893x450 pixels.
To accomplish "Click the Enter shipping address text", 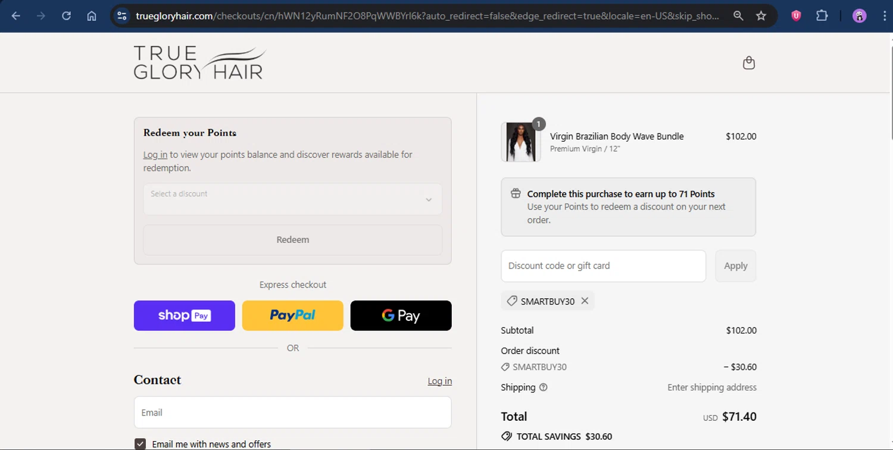I will pyautogui.click(x=712, y=387).
